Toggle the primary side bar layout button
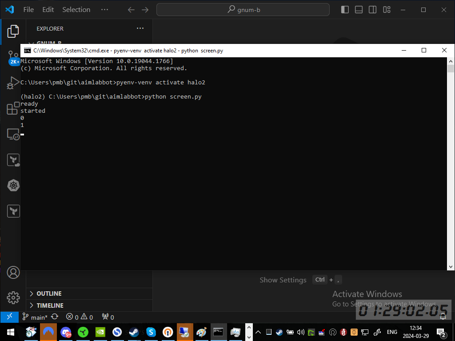This screenshot has height=341, width=455. pyautogui.click(x=345, y=10)
